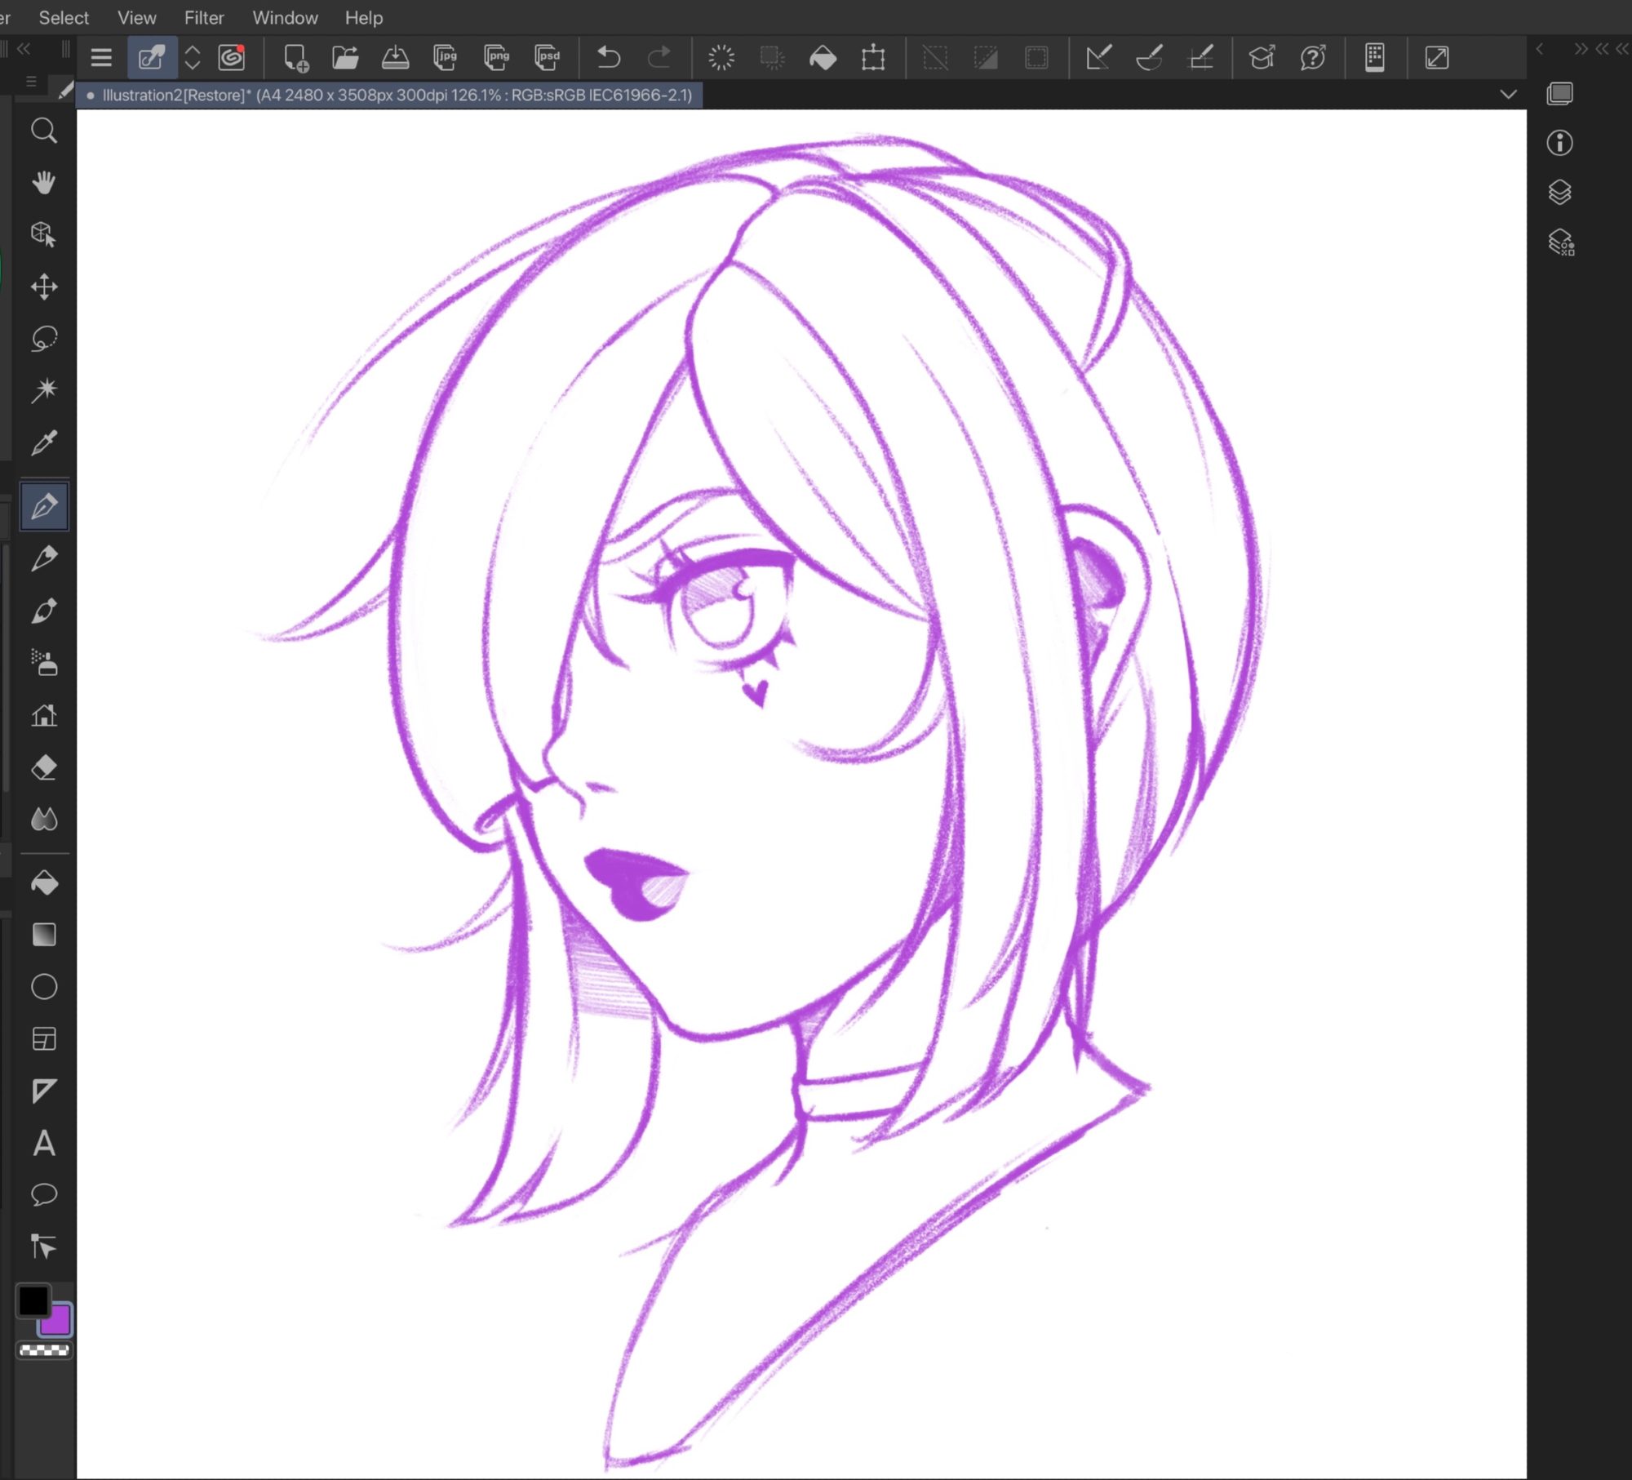Image resolution: width=1632 pixels, height=1480 pixels.
Task: Toggle Snap to special ruler
Action: [x=1150, y=57]
